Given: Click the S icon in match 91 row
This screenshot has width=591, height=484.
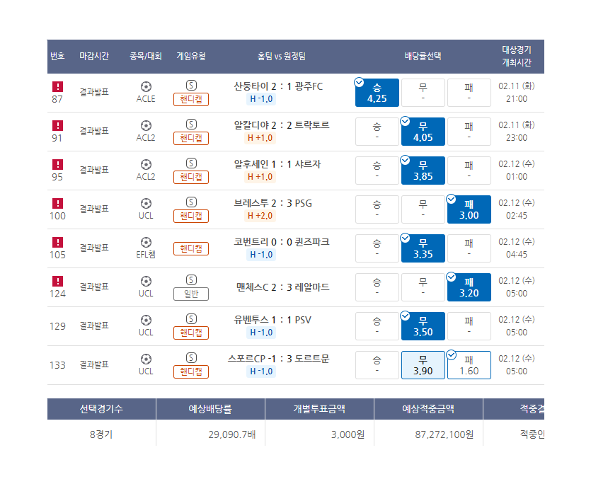Looking at the screenshot, I should click(191, 125).
